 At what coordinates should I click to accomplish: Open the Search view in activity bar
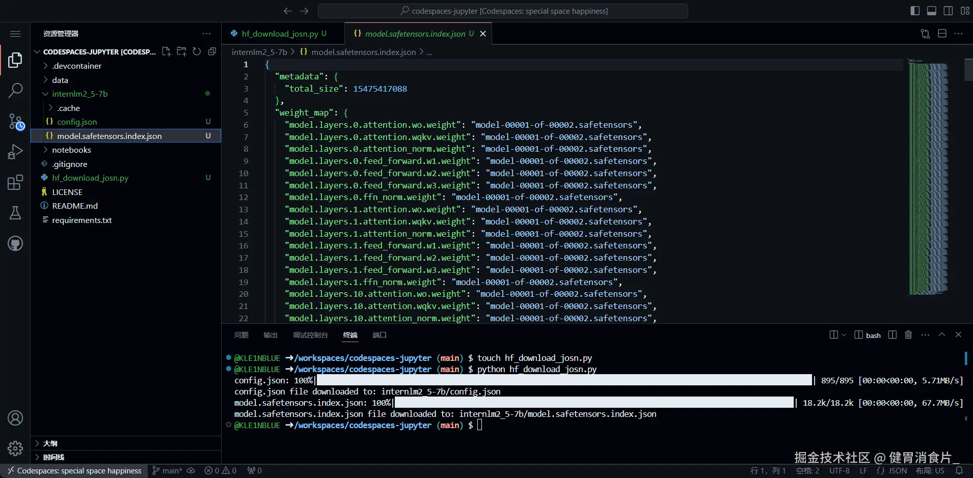click(15, 91)
